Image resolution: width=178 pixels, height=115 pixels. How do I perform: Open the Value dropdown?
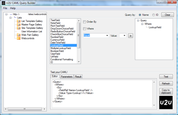click(x=124, y=35)
